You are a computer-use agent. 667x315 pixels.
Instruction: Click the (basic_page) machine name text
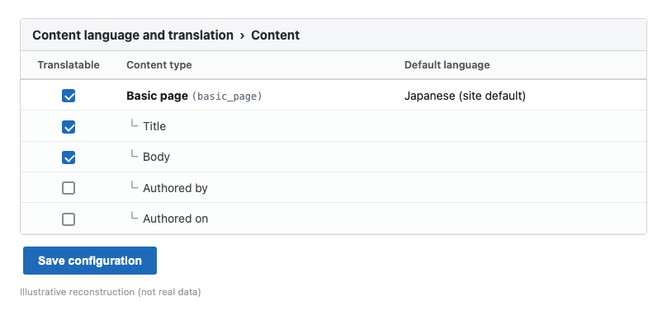point(227,96)
